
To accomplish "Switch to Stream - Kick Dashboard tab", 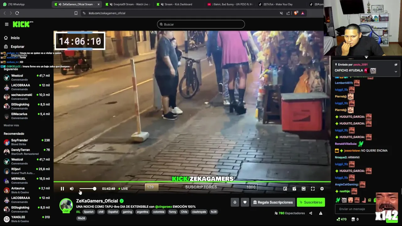I will [178, 4].
